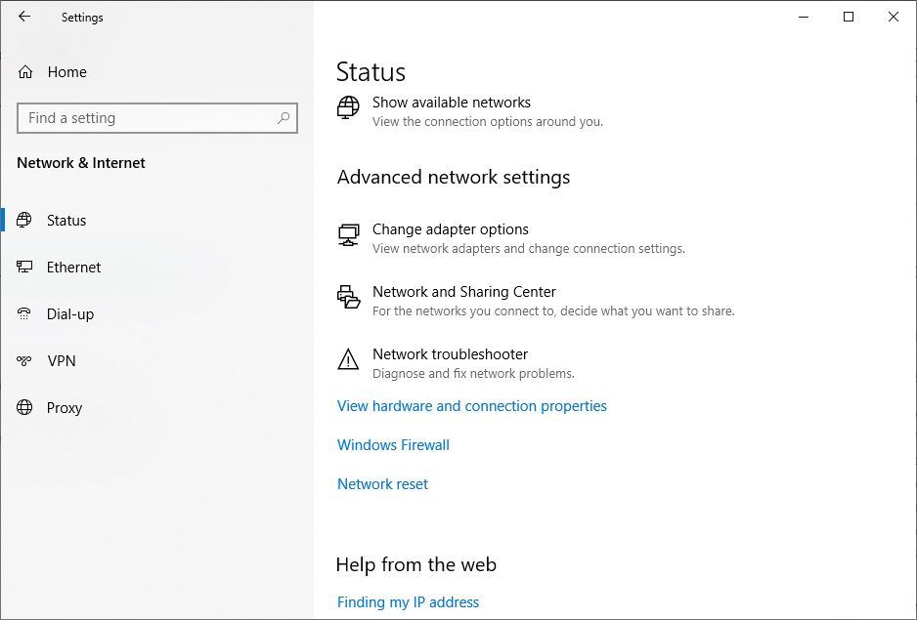Click the VPN icon in the sidebar
The width and height of the screenshot is (917, 620).
pyautogui.click(x=23, y=360)
